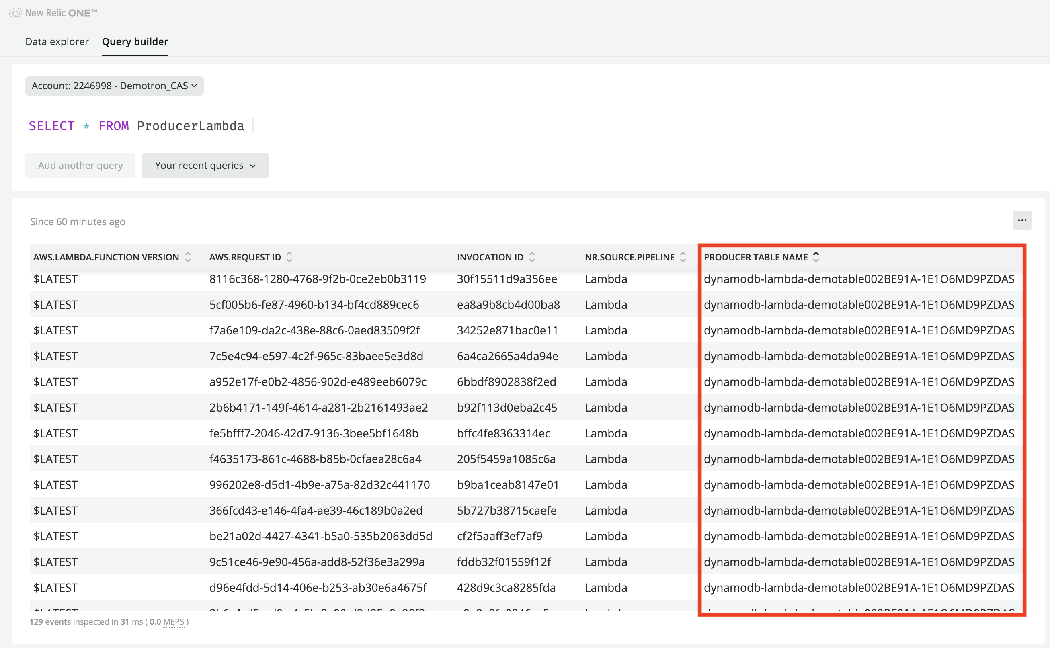Click the ProducerLambda text in query
This screenshot has height=648, width=1050.
click(190, 126)
